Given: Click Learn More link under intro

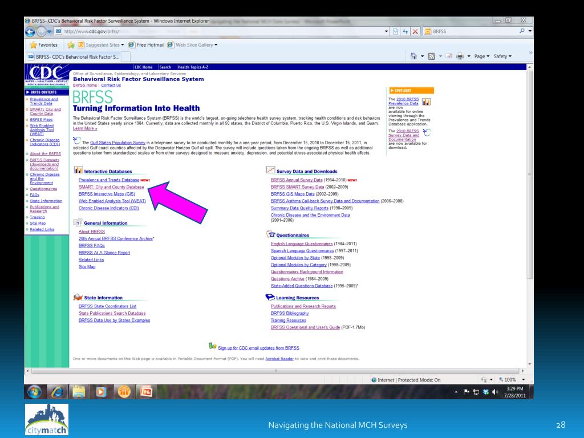Looking at the screenshot, I should point(85,128).
